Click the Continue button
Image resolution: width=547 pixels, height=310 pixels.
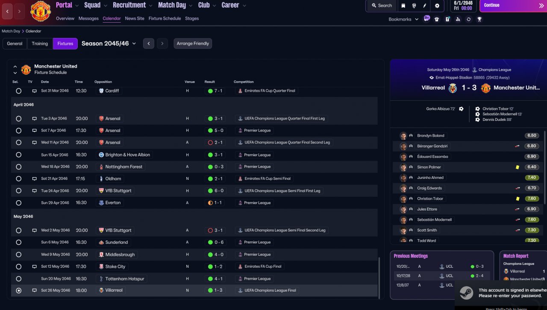513,6
